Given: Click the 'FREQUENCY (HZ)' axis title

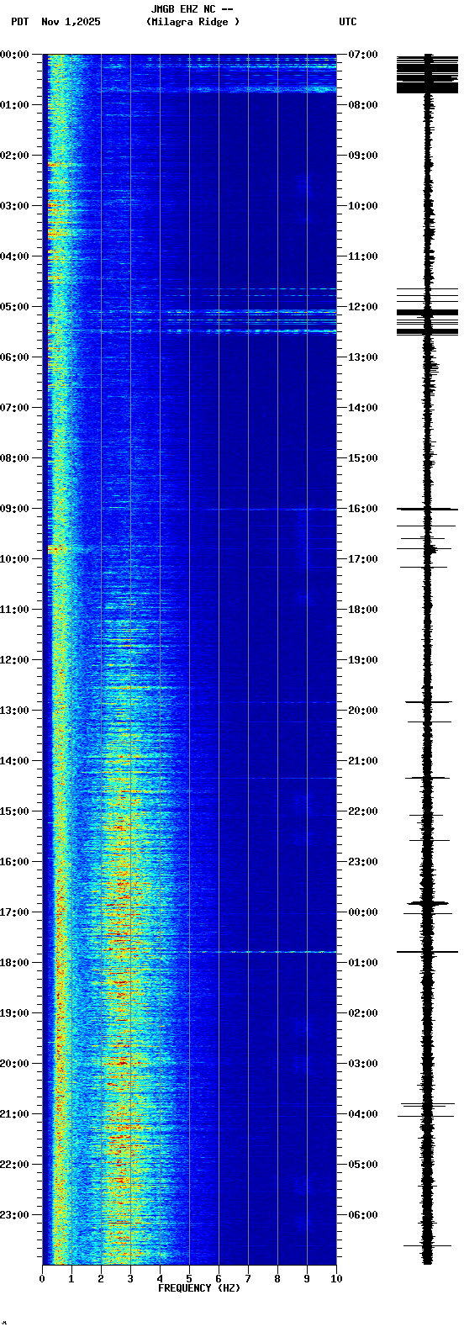Looking at the screenshot, I should (x=199, y=1288).
